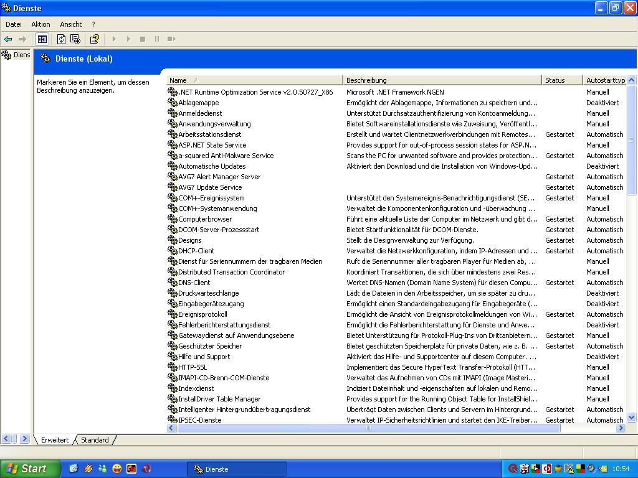Click the Stop service square icon
The height and width of the screenshot is (478, 638).
(x=143, y=39)
